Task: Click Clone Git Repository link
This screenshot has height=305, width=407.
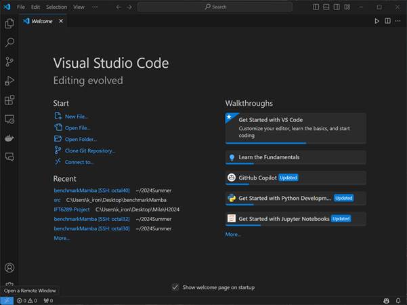Action: click(85, 150)
